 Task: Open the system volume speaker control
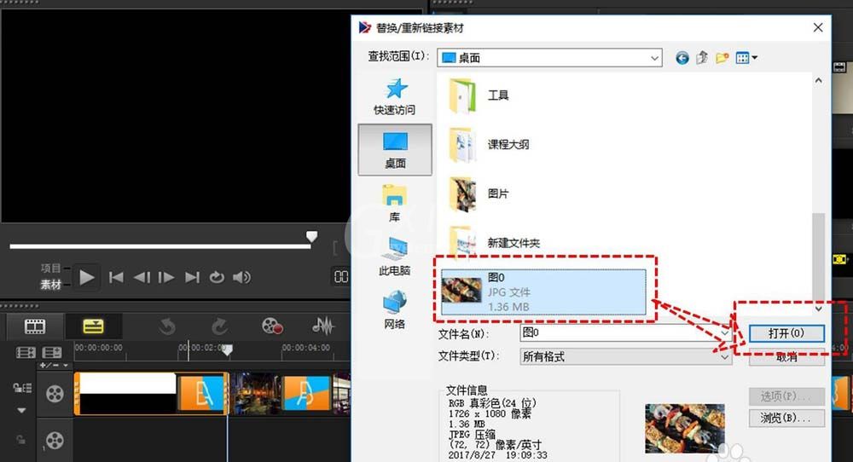coord(241,277)
